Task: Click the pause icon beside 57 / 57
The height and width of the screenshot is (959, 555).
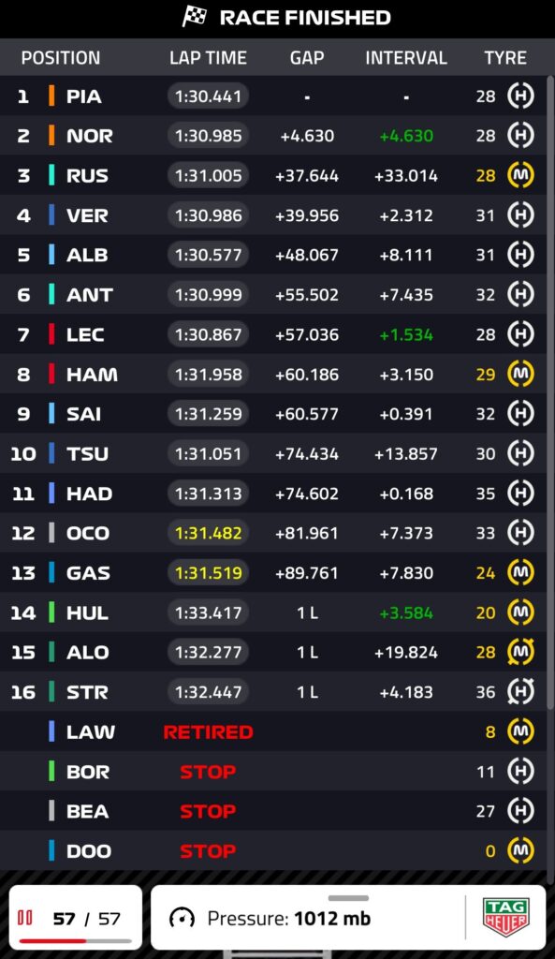Action: (25, 918)
